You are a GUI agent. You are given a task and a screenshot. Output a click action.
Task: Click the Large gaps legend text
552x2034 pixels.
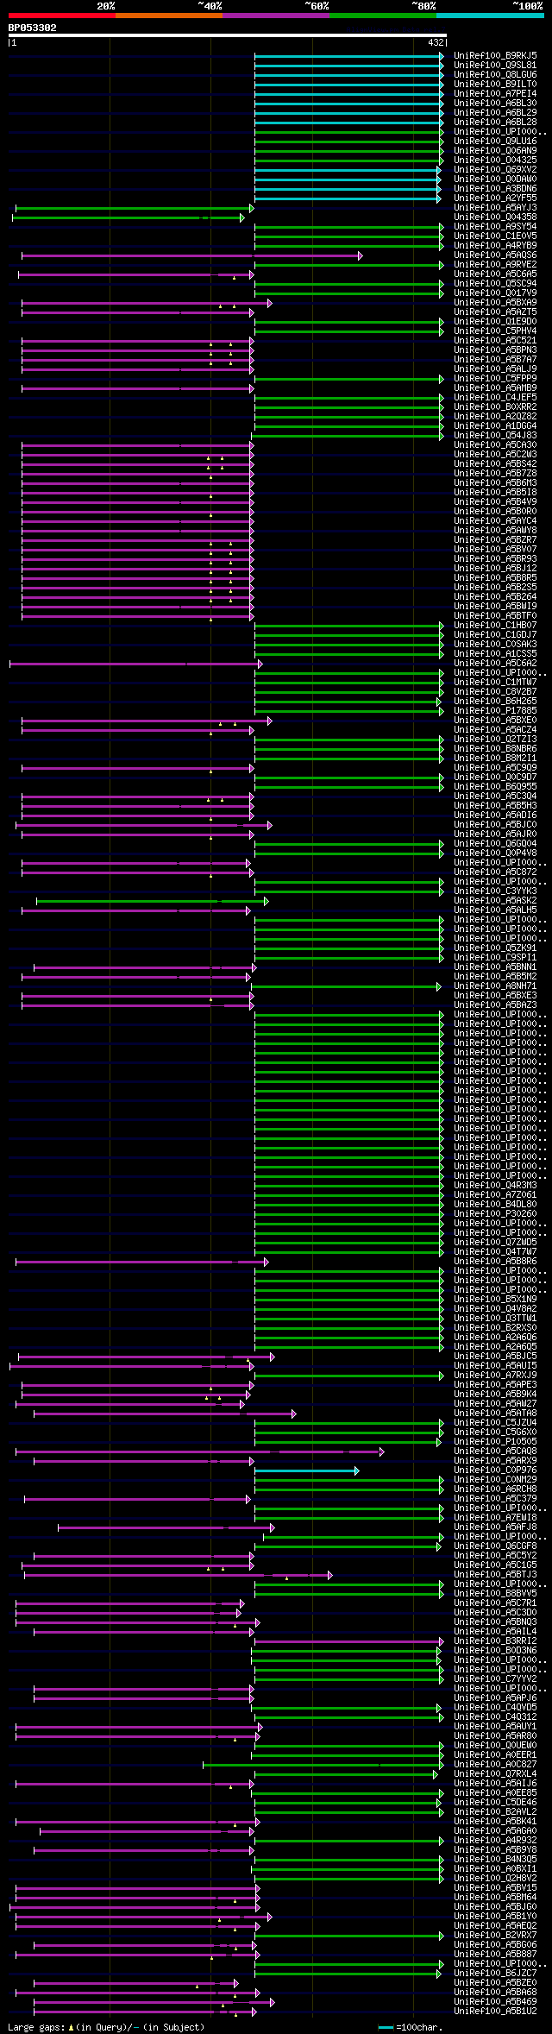coord(106,2027)
